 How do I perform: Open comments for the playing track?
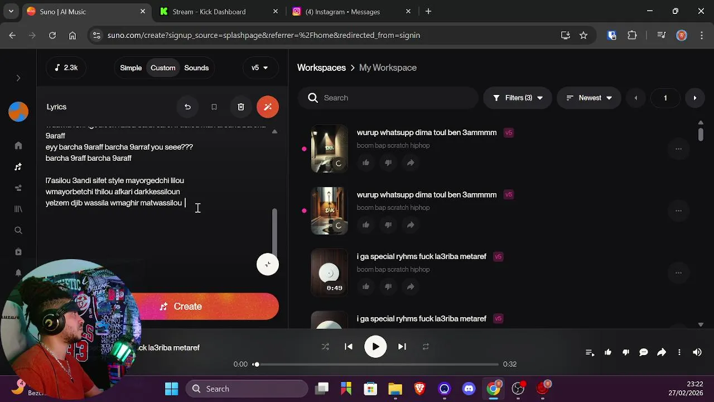click(x=644, y=352)
